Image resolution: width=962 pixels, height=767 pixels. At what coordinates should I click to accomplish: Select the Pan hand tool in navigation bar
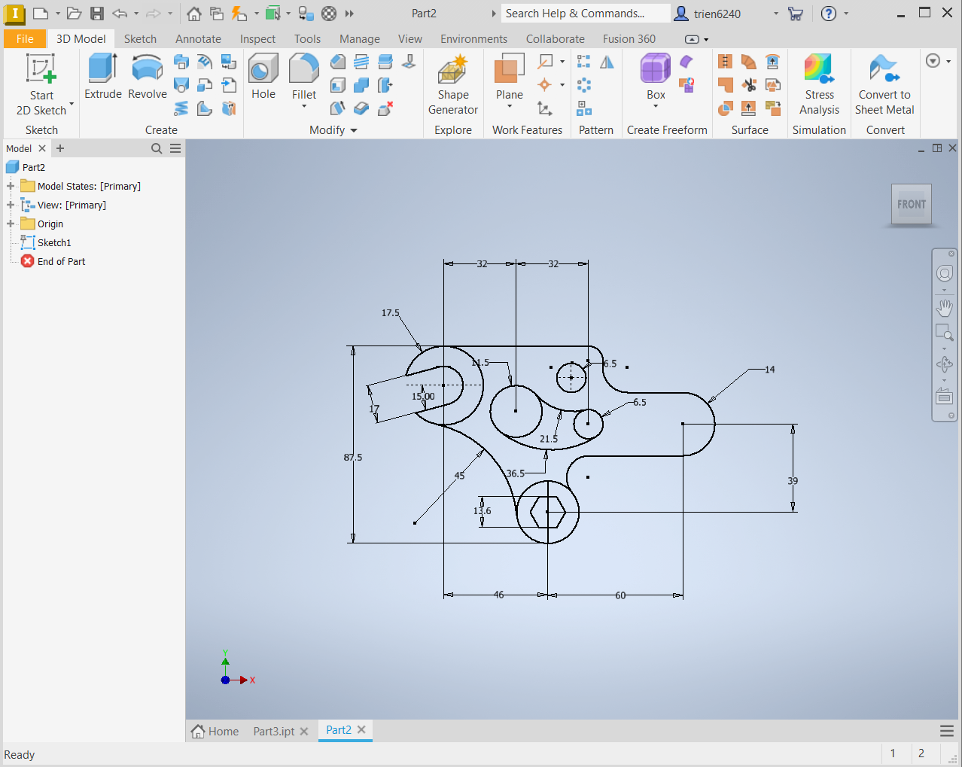[944, 308]
